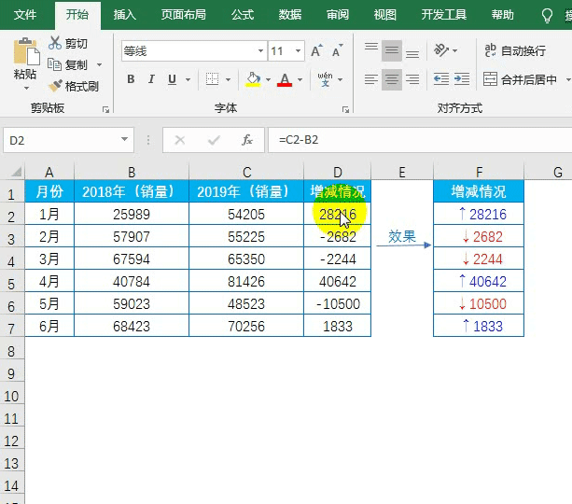This screenshot has width=572, height=504.
Task: Select the Format Painter (格式刷) brush
Action: click(55, 86)
